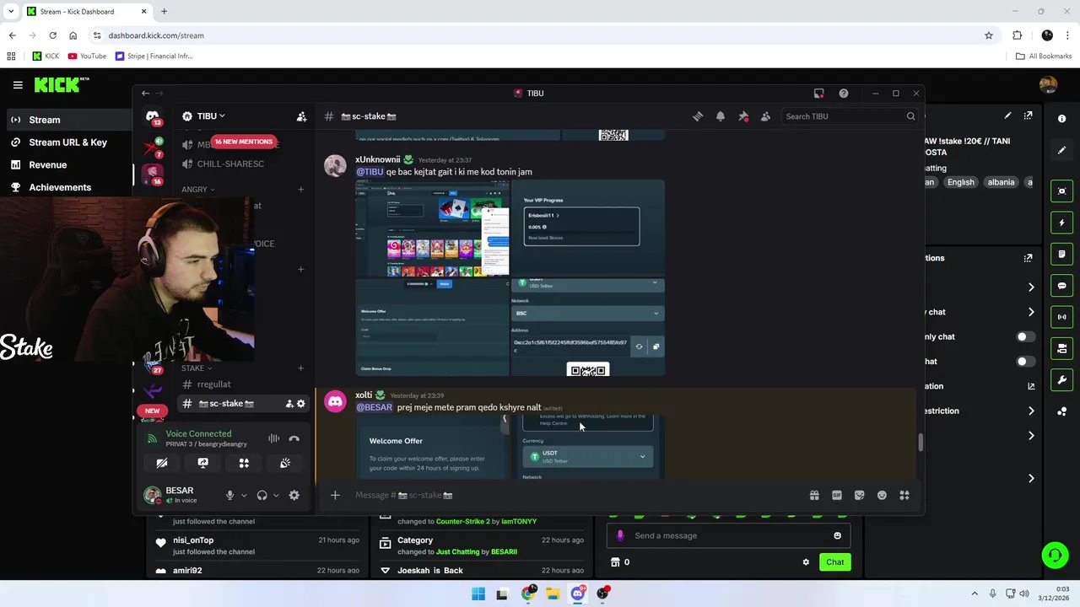The image size is (1080, 607).
Task: Open Kick chat settings gear beside Chat button
Action: 806,562
